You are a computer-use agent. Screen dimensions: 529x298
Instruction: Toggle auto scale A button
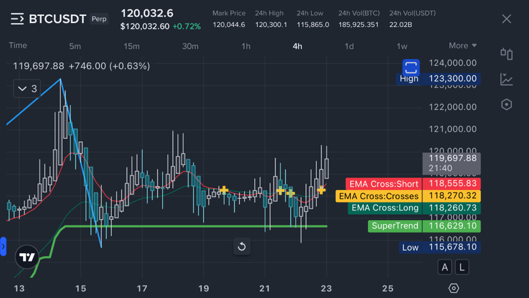pos(445,267)
